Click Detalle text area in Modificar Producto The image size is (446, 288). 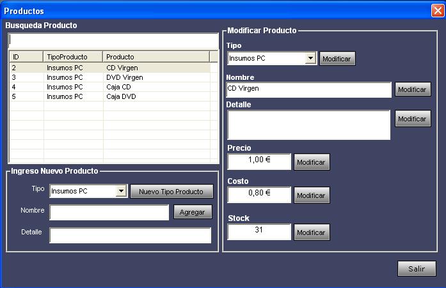(x=309, y=125)
